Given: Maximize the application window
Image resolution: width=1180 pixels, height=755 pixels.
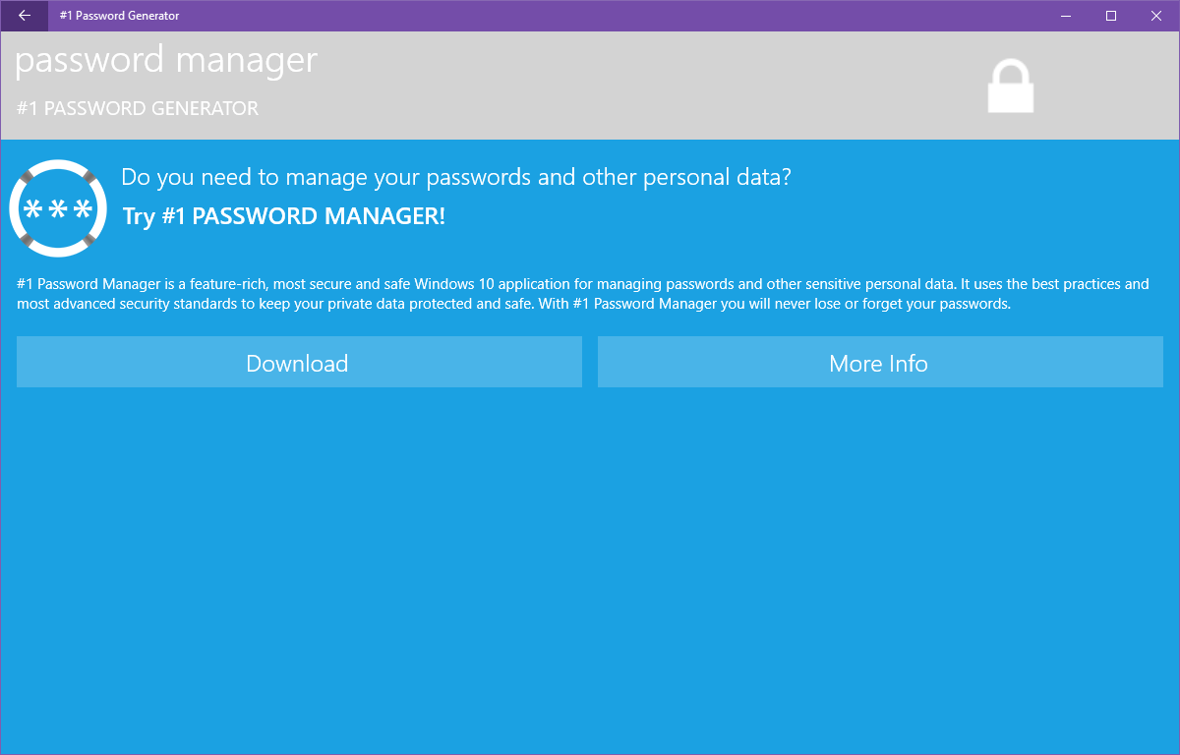Looking at the screenshot, I should coord(1111,16).
